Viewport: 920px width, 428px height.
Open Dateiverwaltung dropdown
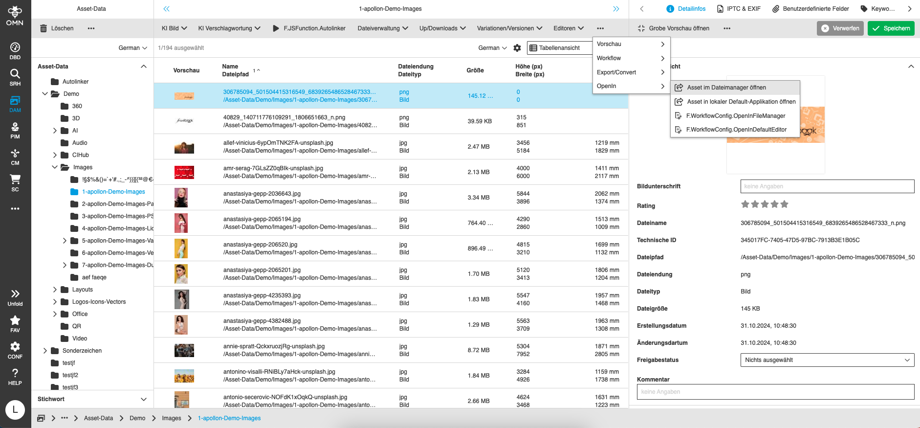tap(383, 28)
